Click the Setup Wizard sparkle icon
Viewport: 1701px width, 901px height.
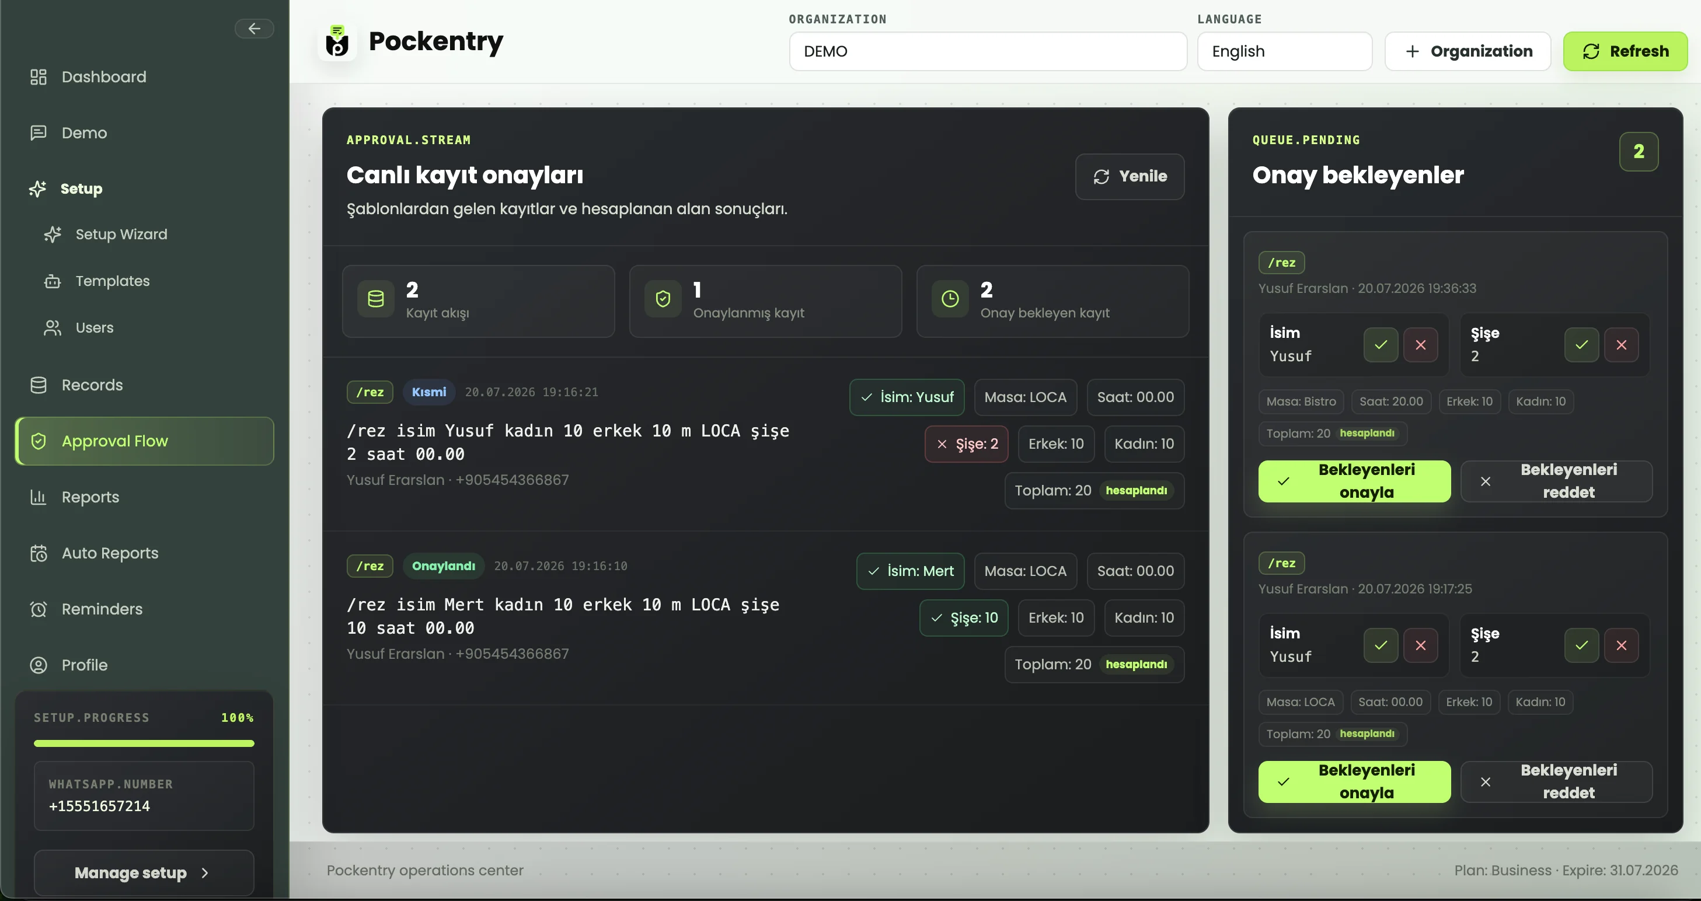(x=52, y=235)
